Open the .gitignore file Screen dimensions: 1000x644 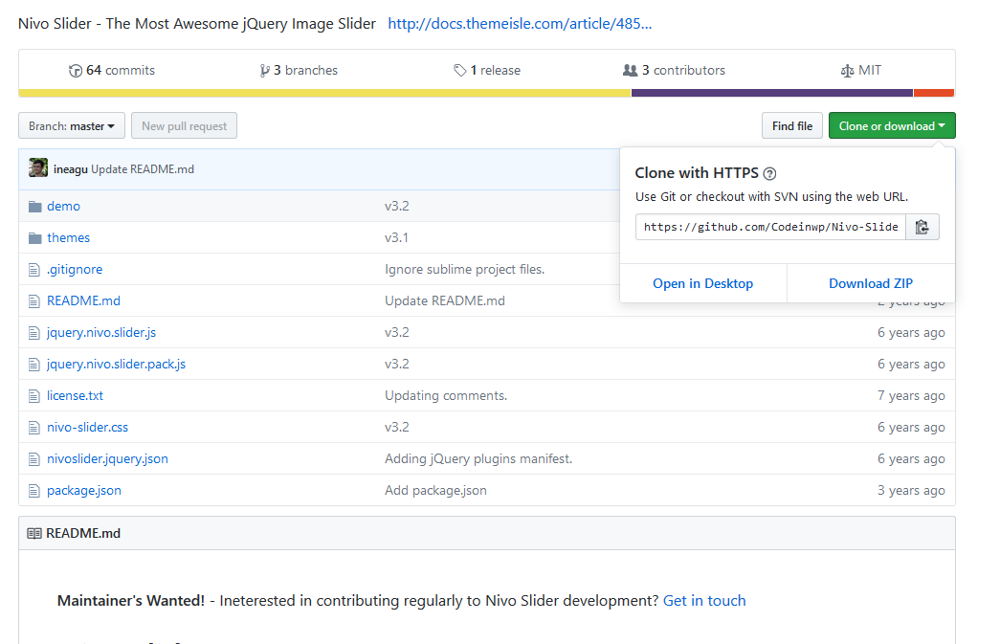[x=75, y=269]
